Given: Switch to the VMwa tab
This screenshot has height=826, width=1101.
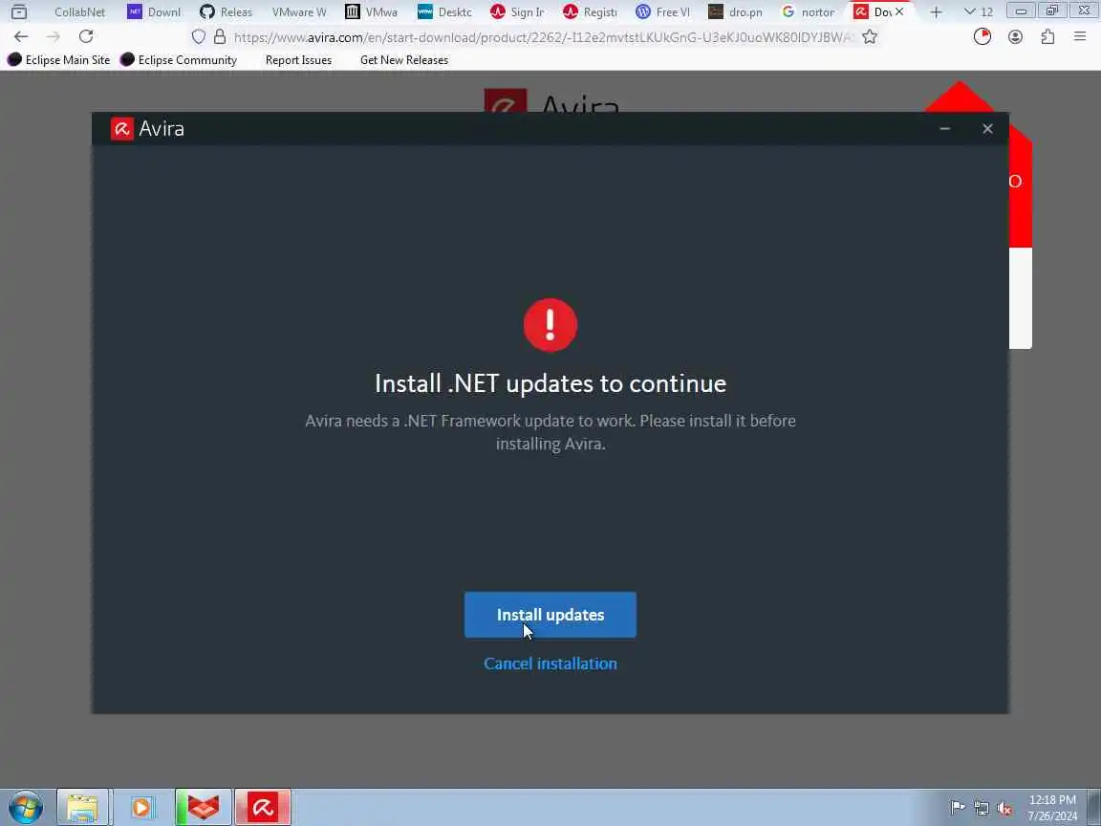Looking at the screenshot, I should click(372, 11).
